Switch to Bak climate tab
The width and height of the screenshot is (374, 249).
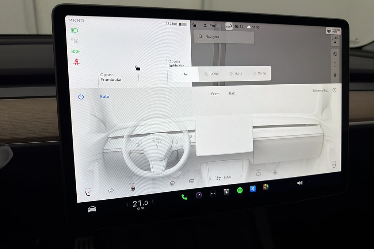(232, 93)
